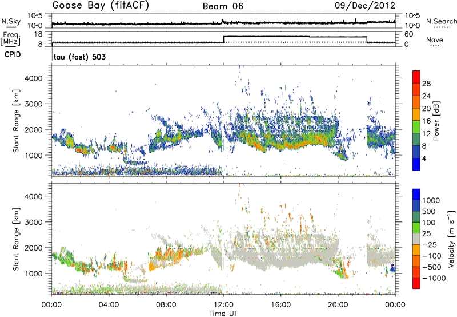Click the '16' power scale value
Screen dimensions: 457x317
(x=426, y=121)
